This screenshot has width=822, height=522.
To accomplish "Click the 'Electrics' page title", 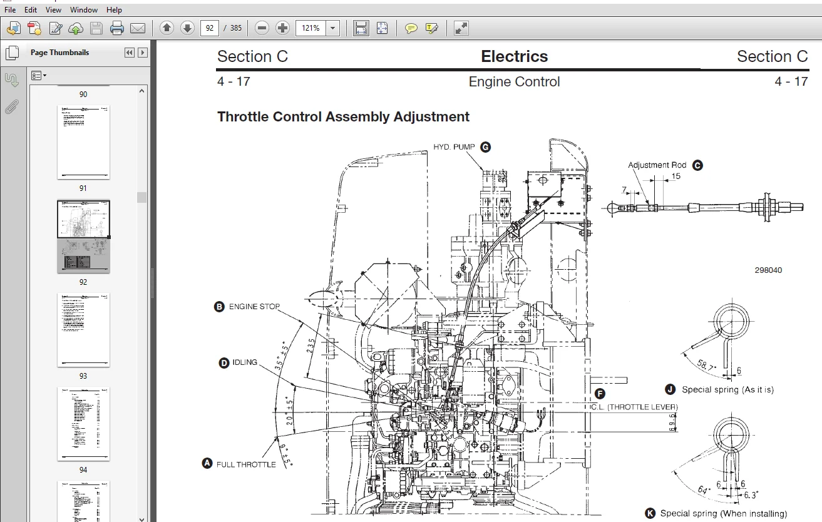I will click(x=514, y=56).
